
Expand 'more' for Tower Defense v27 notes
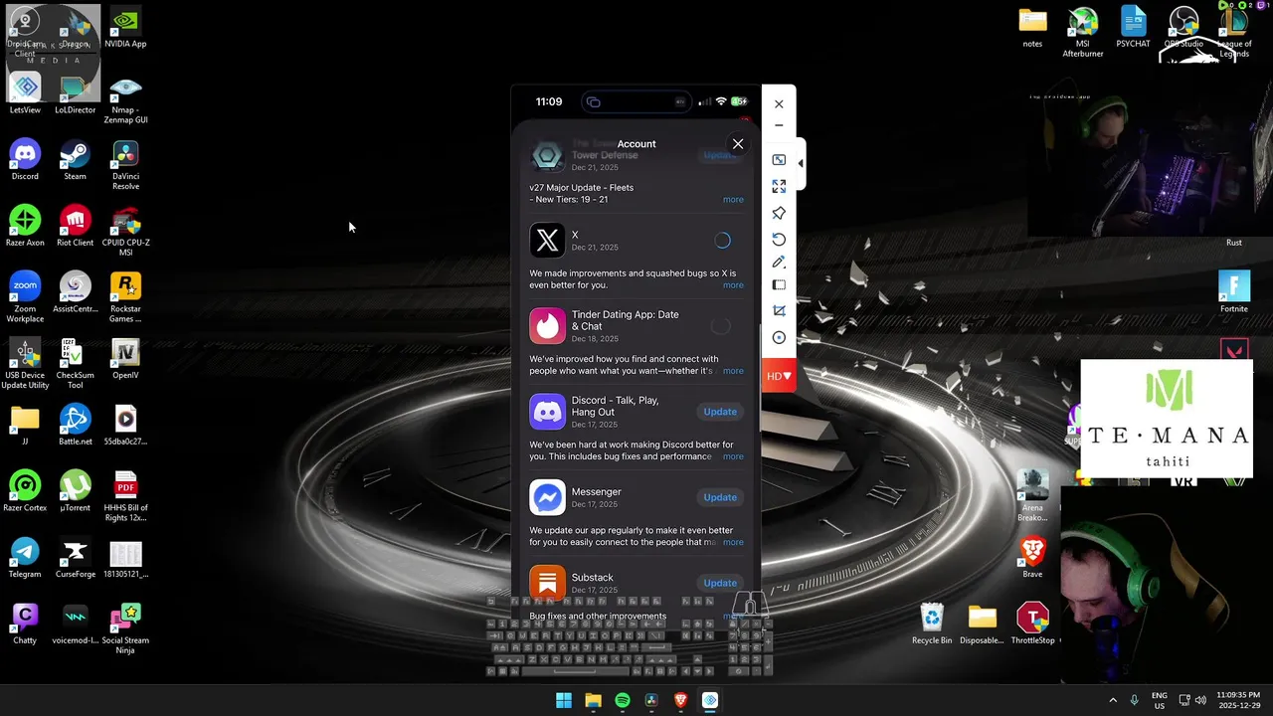coord(733,200)
